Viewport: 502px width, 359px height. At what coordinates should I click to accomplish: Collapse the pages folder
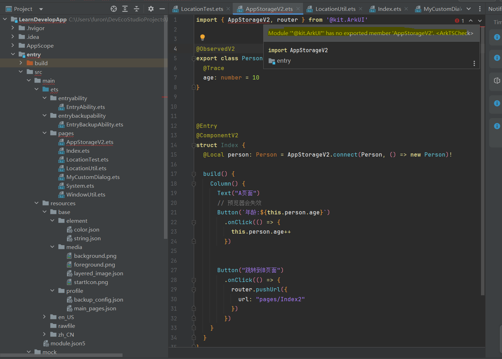(44, 133)
